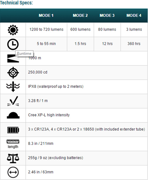The image size is (148, 180).
Task: Select the MODE 2 column header
Action: tap(80, 15)
